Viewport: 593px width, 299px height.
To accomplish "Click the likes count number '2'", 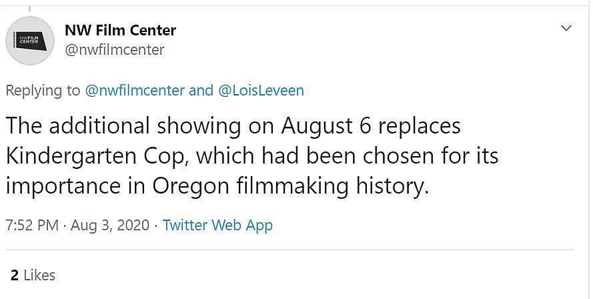I will tap(14, 275).
